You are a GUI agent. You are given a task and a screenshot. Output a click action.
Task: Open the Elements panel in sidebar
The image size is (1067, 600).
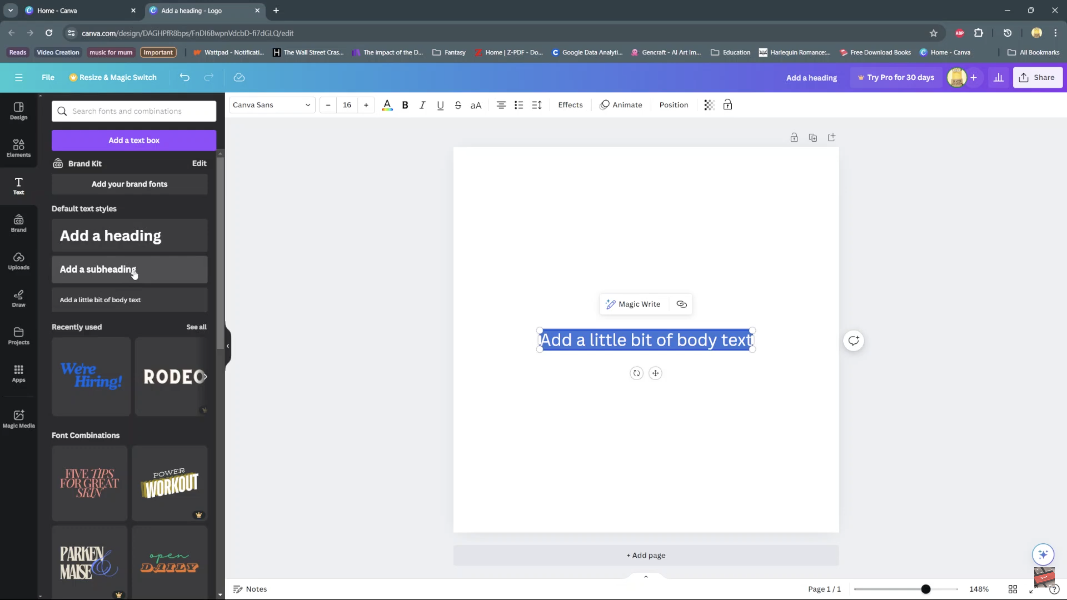[19, 148]
